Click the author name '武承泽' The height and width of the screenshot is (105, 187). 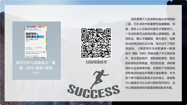coord(36,73)
